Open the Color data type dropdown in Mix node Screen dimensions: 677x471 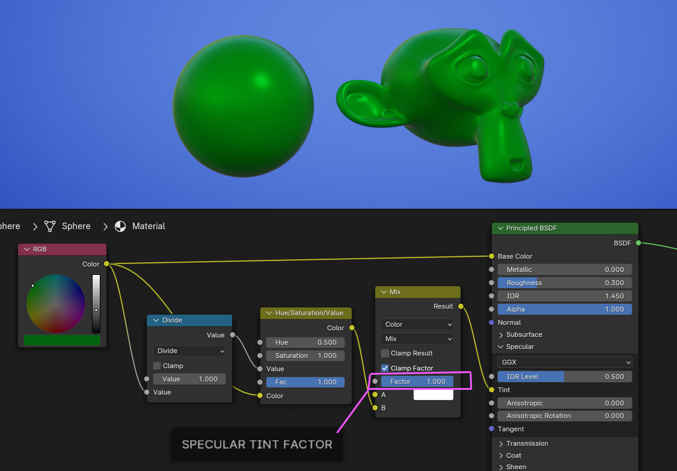[417, 324]
